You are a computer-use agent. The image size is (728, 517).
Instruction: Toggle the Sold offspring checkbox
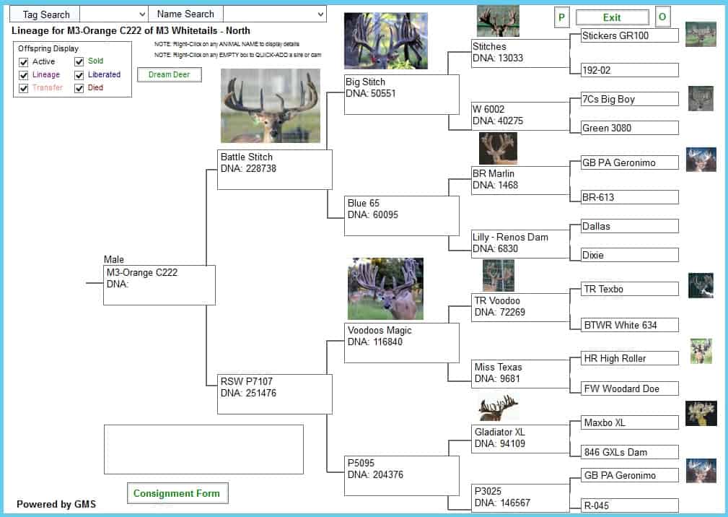pyautogui.click(x=79, y=62)
